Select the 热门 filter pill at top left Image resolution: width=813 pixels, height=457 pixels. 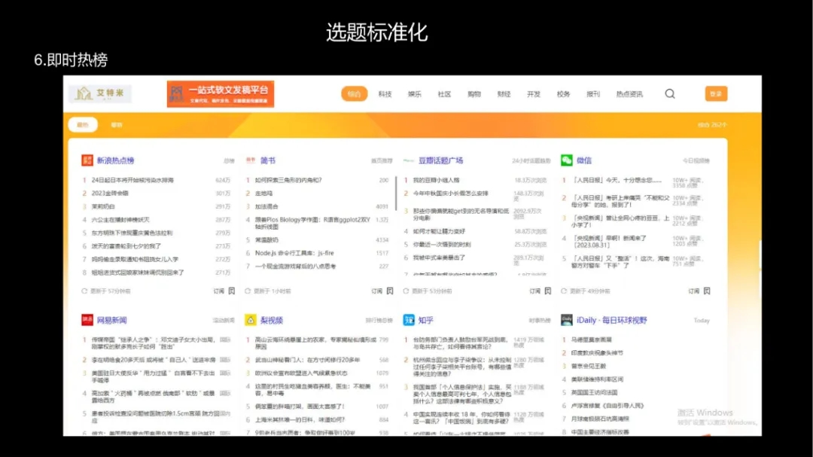click(84, 123)
